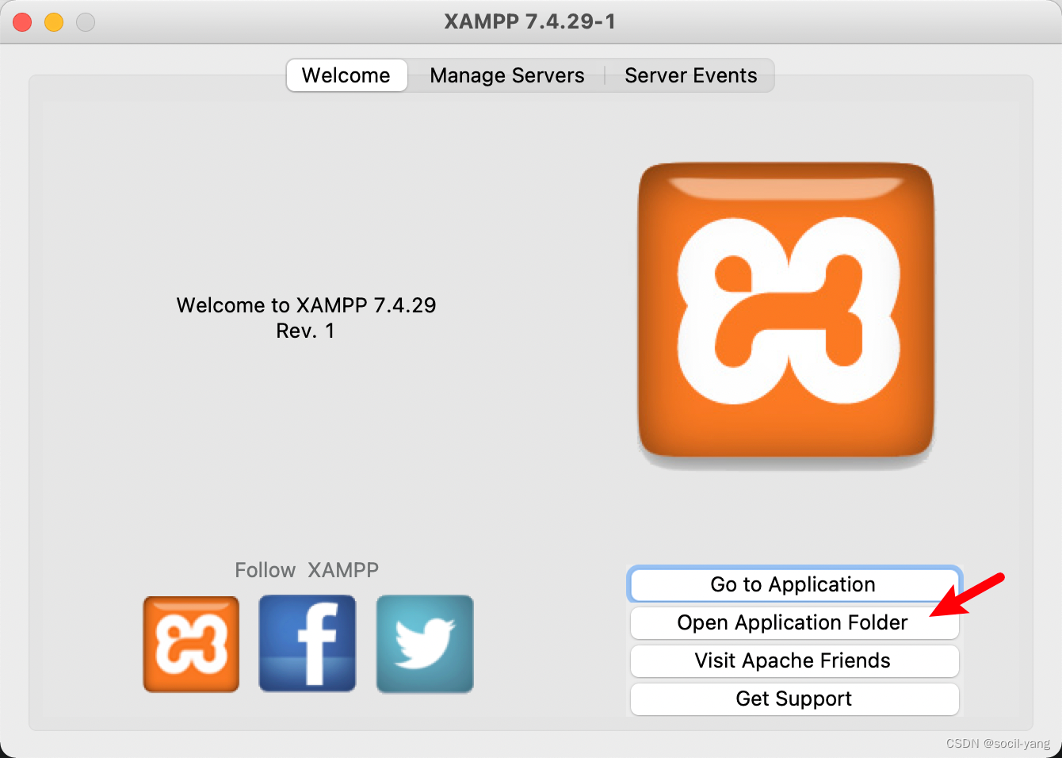Minimize the XAMPP window with yellow button
This screenshot has height=758, width=1062.
coord(54,22)
